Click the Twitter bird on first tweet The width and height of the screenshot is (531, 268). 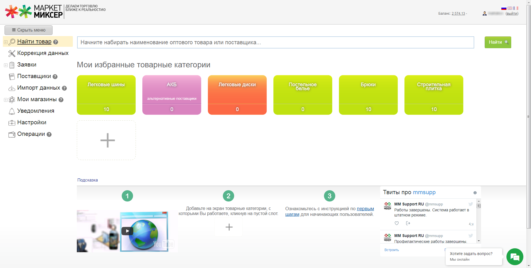(471, 204)
